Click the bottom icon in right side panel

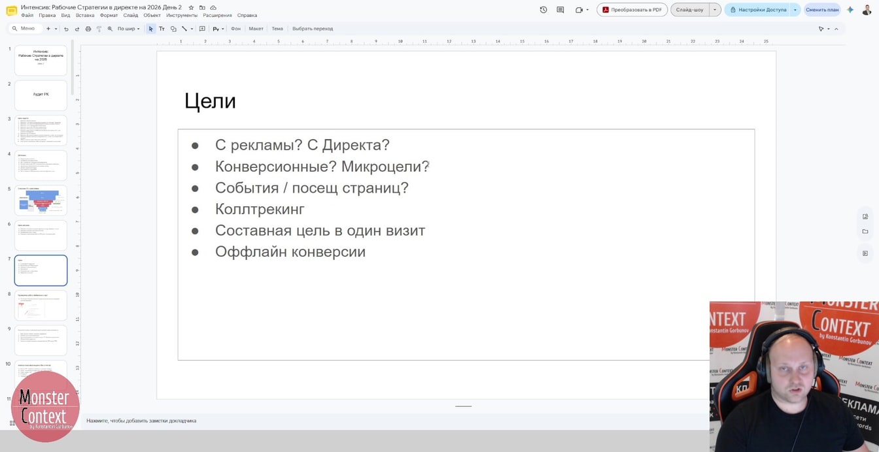pos(865,253)
